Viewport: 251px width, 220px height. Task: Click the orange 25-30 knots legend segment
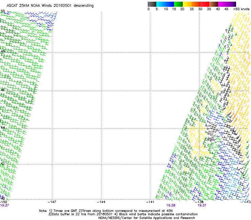click(196, 4)
